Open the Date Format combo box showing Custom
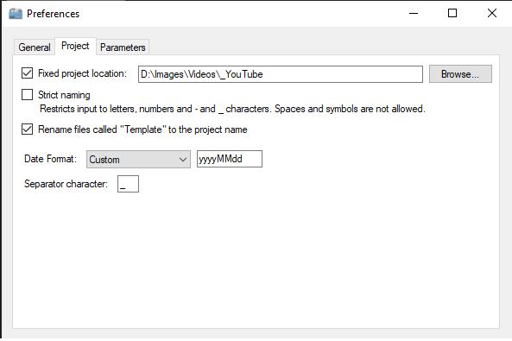512x341 pixels. (x=138, y=160)
